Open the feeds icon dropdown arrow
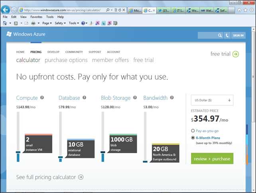The width and height of the screenshot is (256, 193). (21, 23)
